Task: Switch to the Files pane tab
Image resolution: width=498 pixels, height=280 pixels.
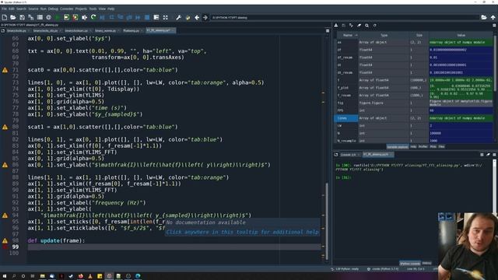Action: tap(441, 147)
